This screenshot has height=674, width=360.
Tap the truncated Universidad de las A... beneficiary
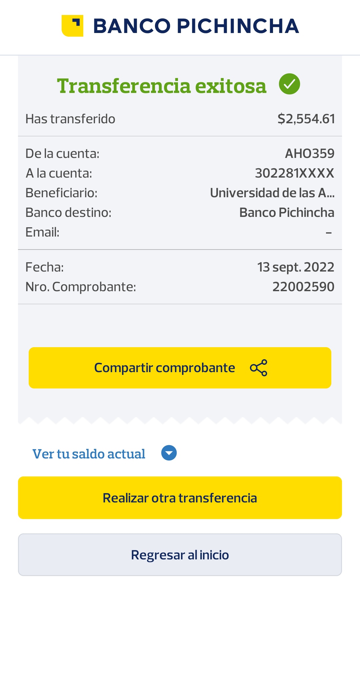[272, 193]
